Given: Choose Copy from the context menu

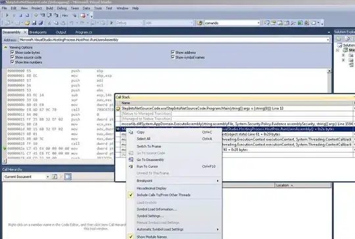Looking at the screenshot, I should (x=174, y=132).
